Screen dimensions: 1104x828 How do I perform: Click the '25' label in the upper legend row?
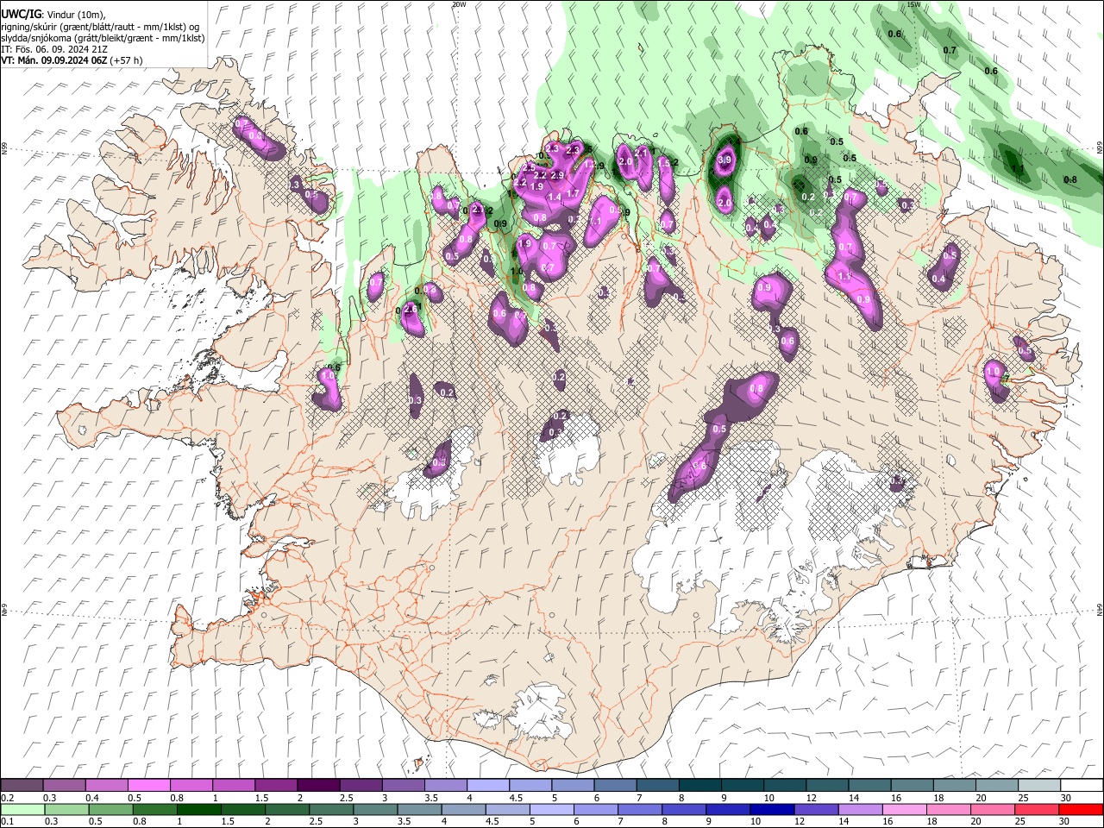pyautogui.click(x=1022, y=798)
